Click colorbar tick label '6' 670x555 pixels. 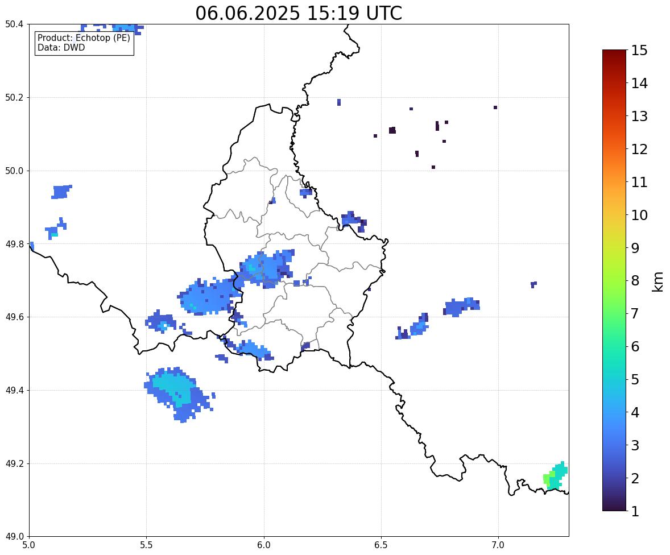[x=635, y=346]
